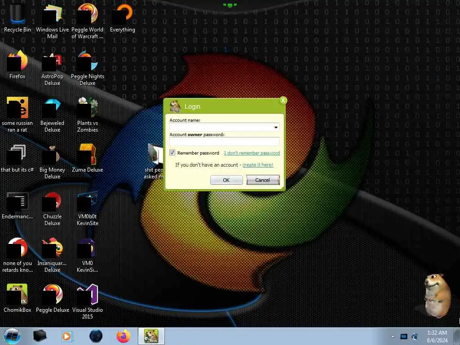This screenshot has height=345, width=460.
Task: Click the network tray icon
Action: pos(404,336)
